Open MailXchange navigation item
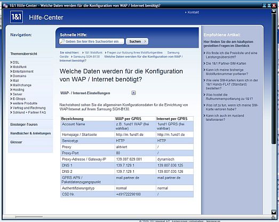The width and height of the screenshot is (279, 222). point(22,85)
